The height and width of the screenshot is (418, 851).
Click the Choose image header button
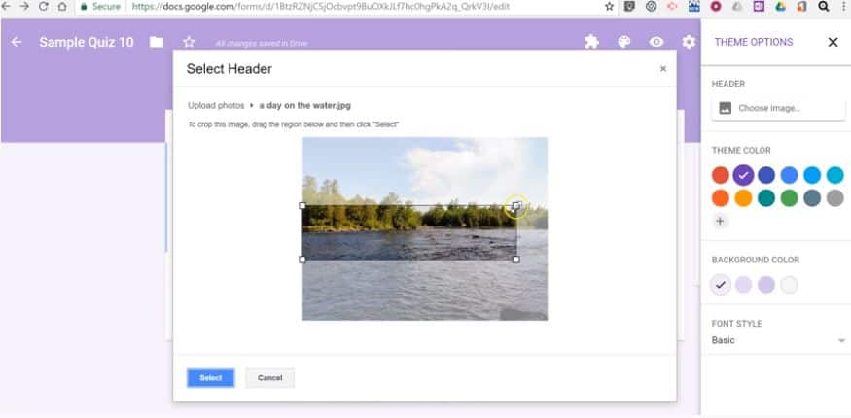pyautogui.click(x=778, y=108)
